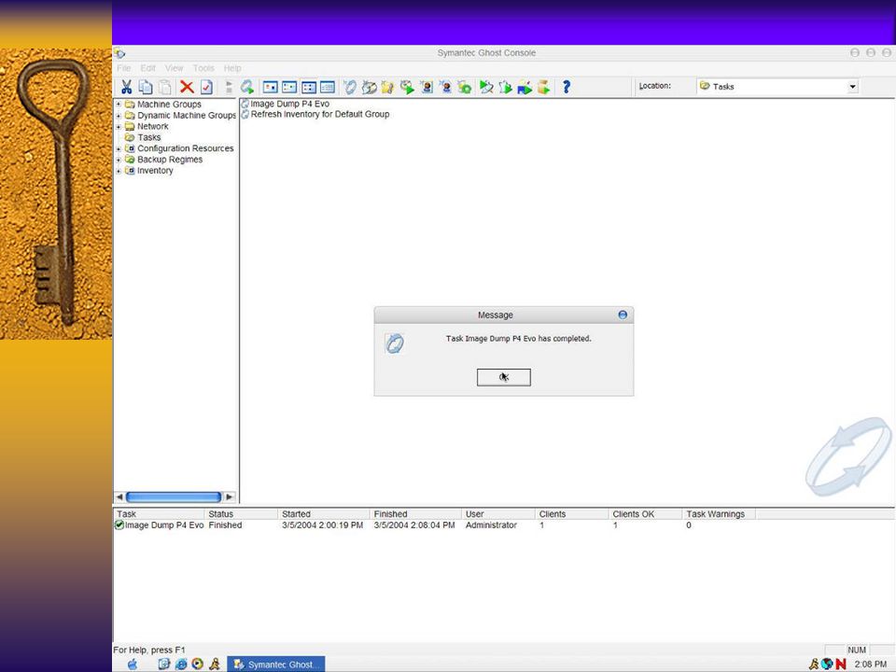The width and height of the screenshot is (896, 672).
Task: Select Machine Groups in the tree
Action: click(x=169, y=105)
